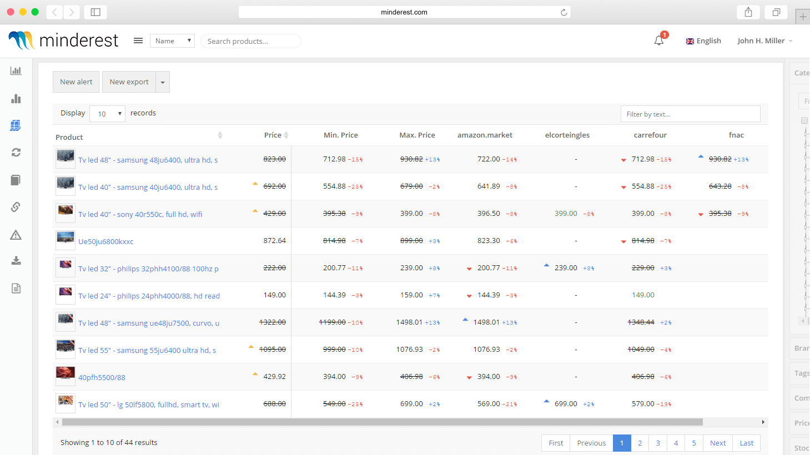Go to page 3 of results

pyautogui.click(x=658, y=443)
